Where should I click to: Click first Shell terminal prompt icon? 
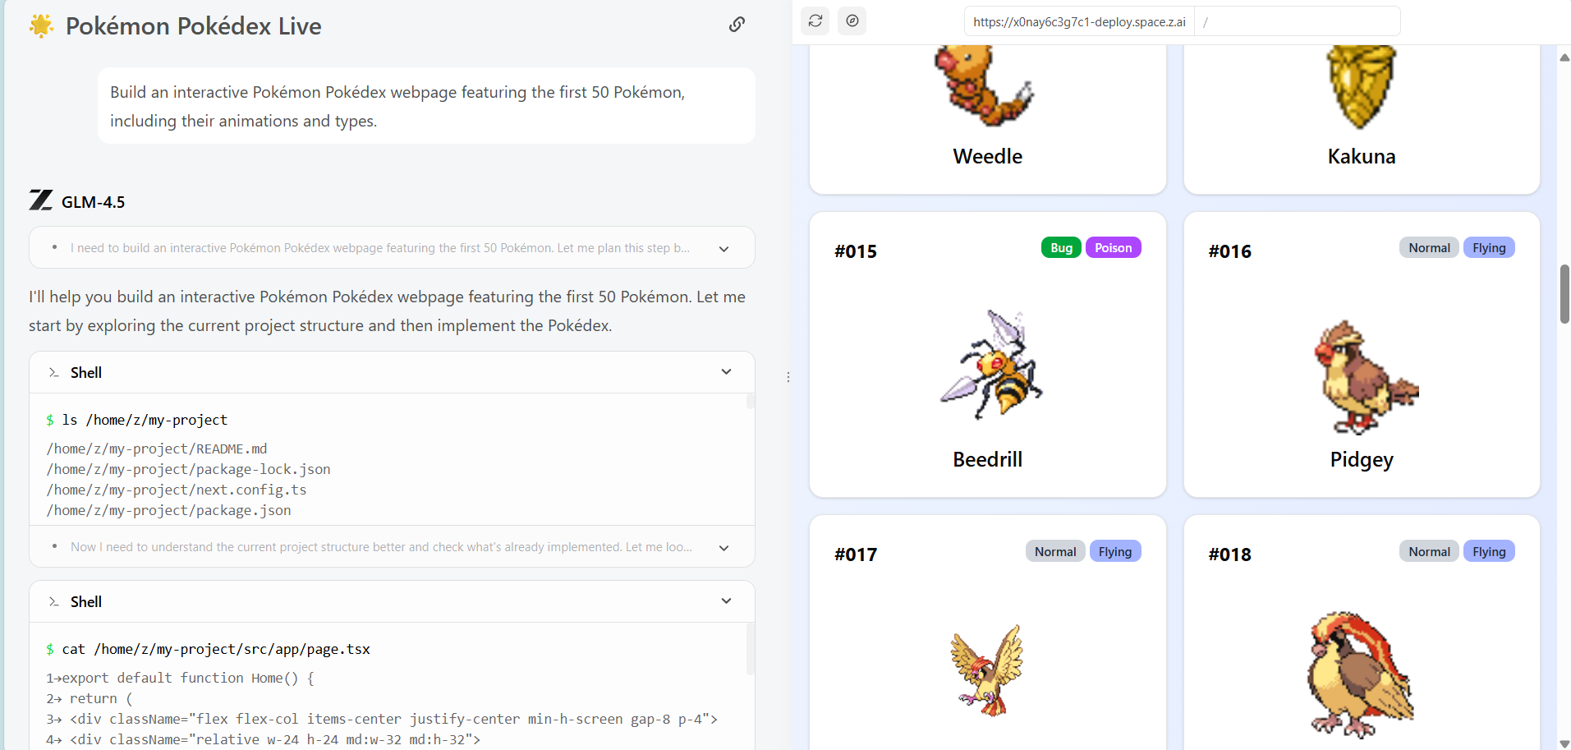click(x=53, y=372)
